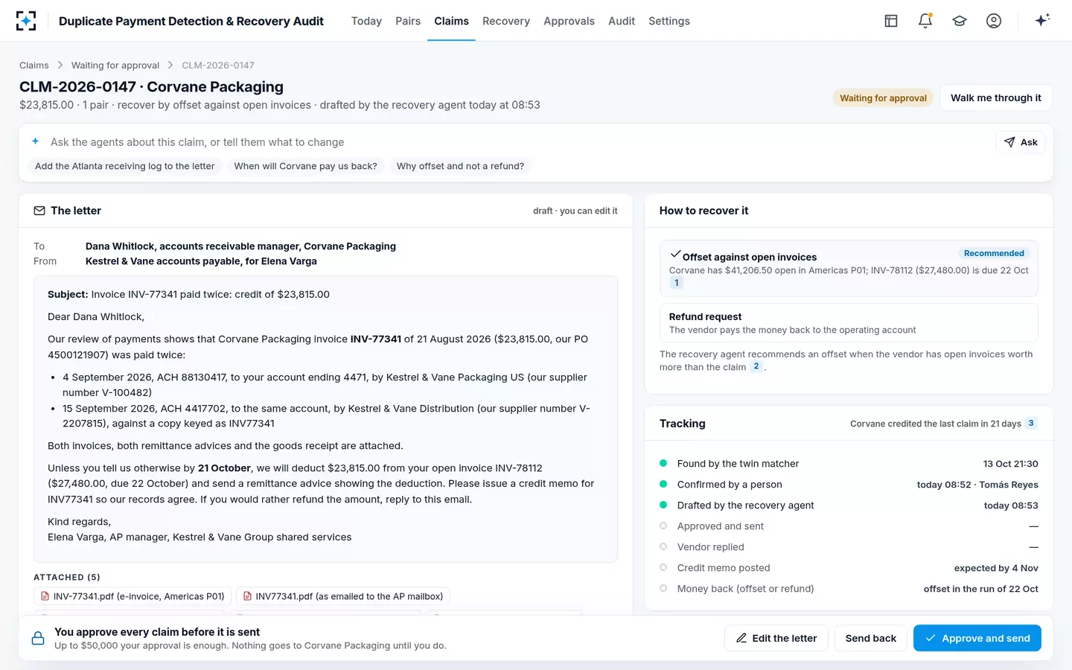Click the Ask button
The width and height of the screenshot is (1072, 670).
coord(1021,142)
